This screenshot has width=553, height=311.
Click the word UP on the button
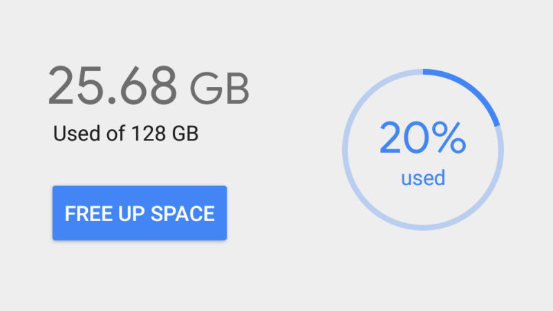point(131,214)
